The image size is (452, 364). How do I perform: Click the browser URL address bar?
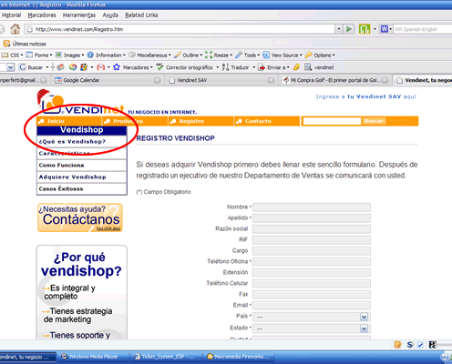(180, 29)
